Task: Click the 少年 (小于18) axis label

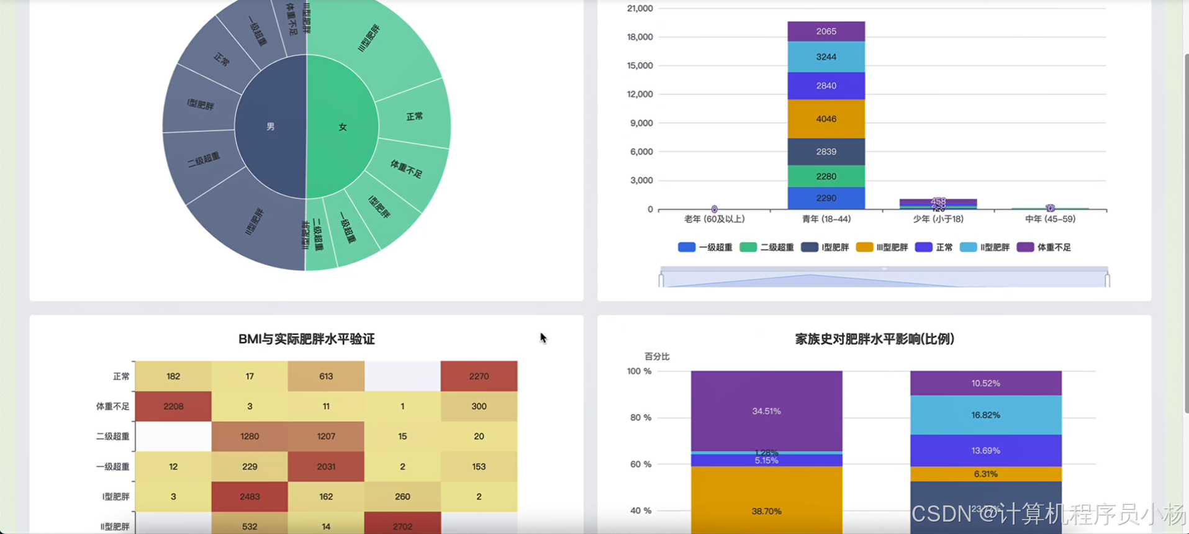Action: coord(938,219)
